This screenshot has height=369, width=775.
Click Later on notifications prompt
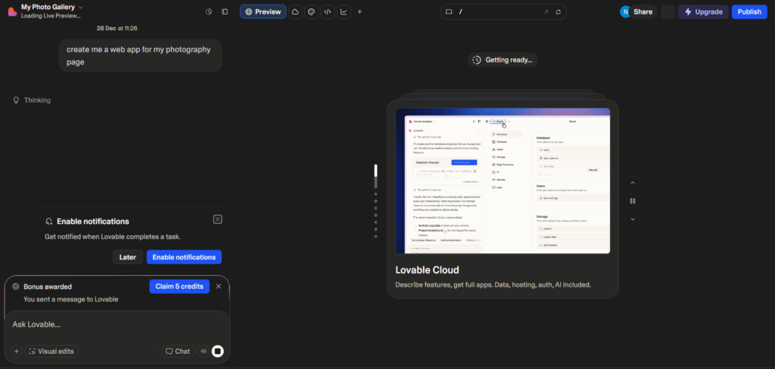pos(127,257)
